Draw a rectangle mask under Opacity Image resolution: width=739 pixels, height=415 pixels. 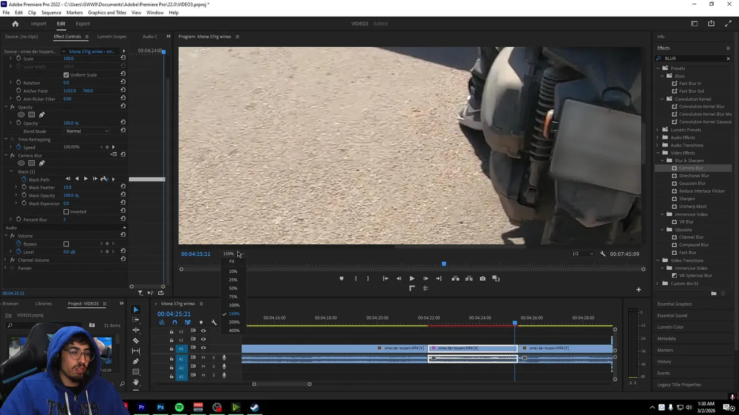pyautogui.click(x=31, y=115)
